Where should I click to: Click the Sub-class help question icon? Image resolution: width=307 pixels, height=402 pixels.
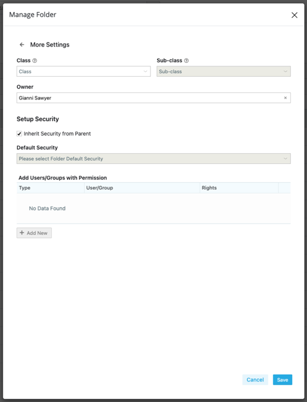187,61
